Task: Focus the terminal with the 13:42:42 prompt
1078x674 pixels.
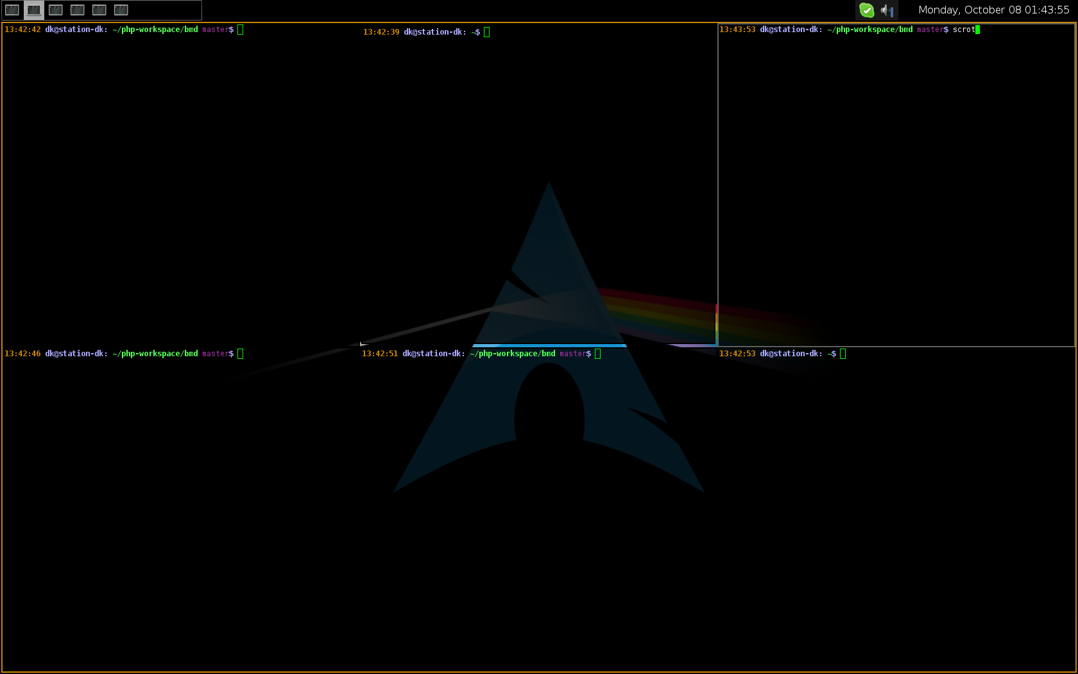Action: click(x=180, y=185)
